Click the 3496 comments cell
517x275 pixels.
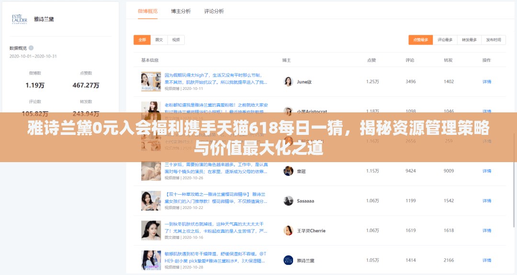(x=411, y=82)
